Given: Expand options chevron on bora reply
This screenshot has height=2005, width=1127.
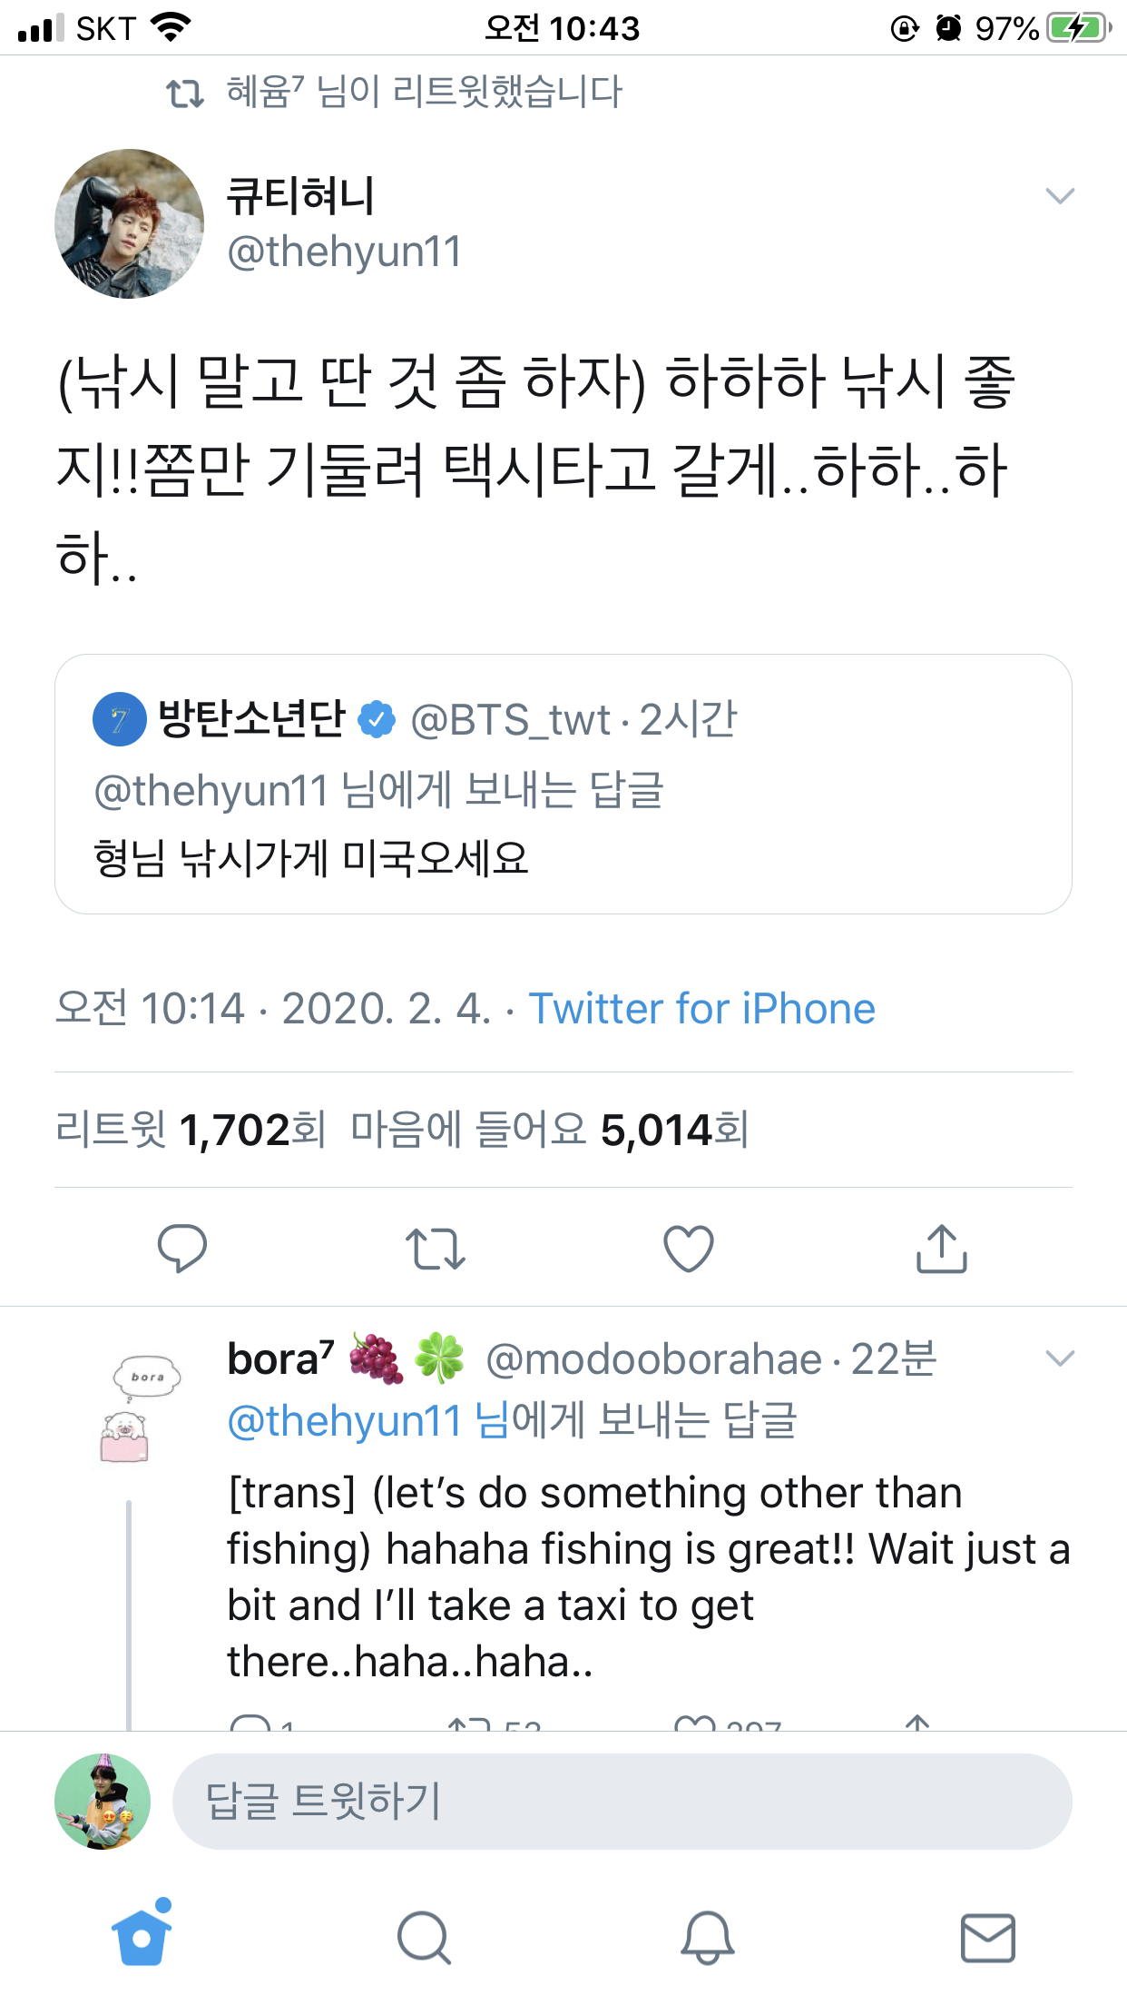Looking at the screenshot, I should tap(1060, 1358).
